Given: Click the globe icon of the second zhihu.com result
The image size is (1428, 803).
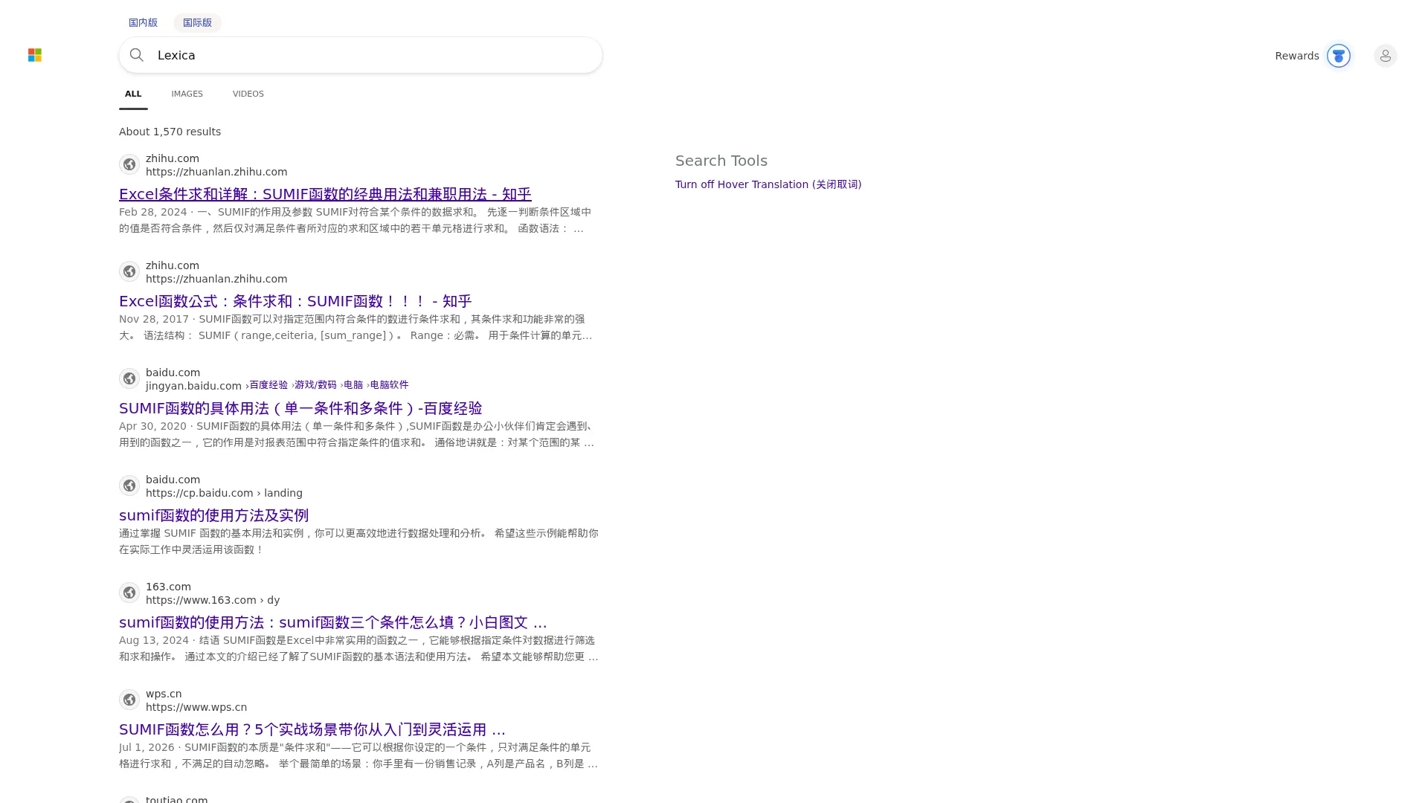Looking at the screenshot, I should coord(129,271).
